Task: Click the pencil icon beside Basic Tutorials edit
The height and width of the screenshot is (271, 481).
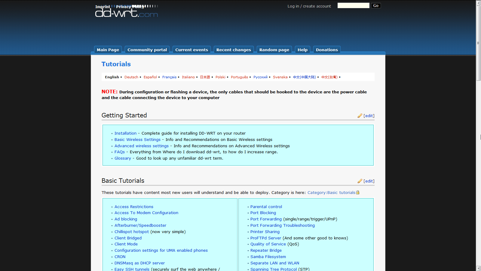Action: point(360,181)
